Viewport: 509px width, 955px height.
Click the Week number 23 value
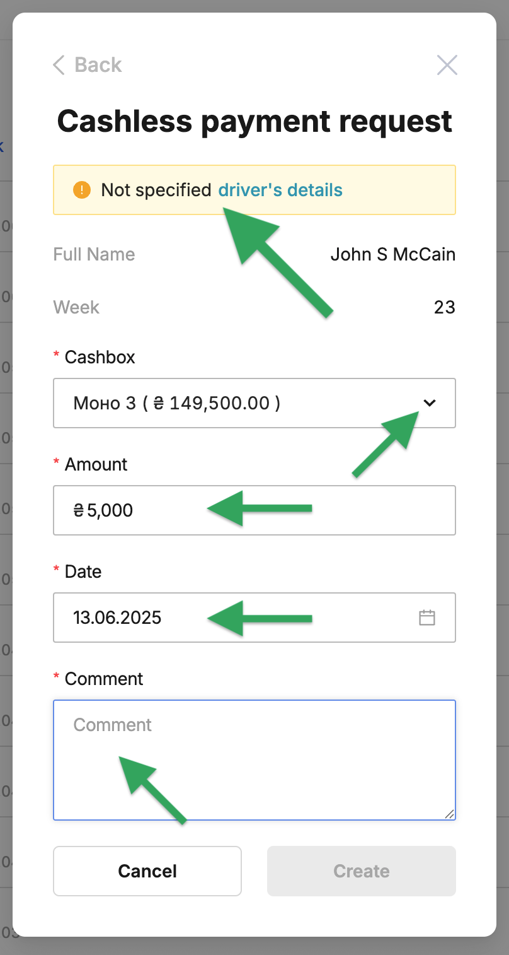pyautogui.click(x=444, y=307)
